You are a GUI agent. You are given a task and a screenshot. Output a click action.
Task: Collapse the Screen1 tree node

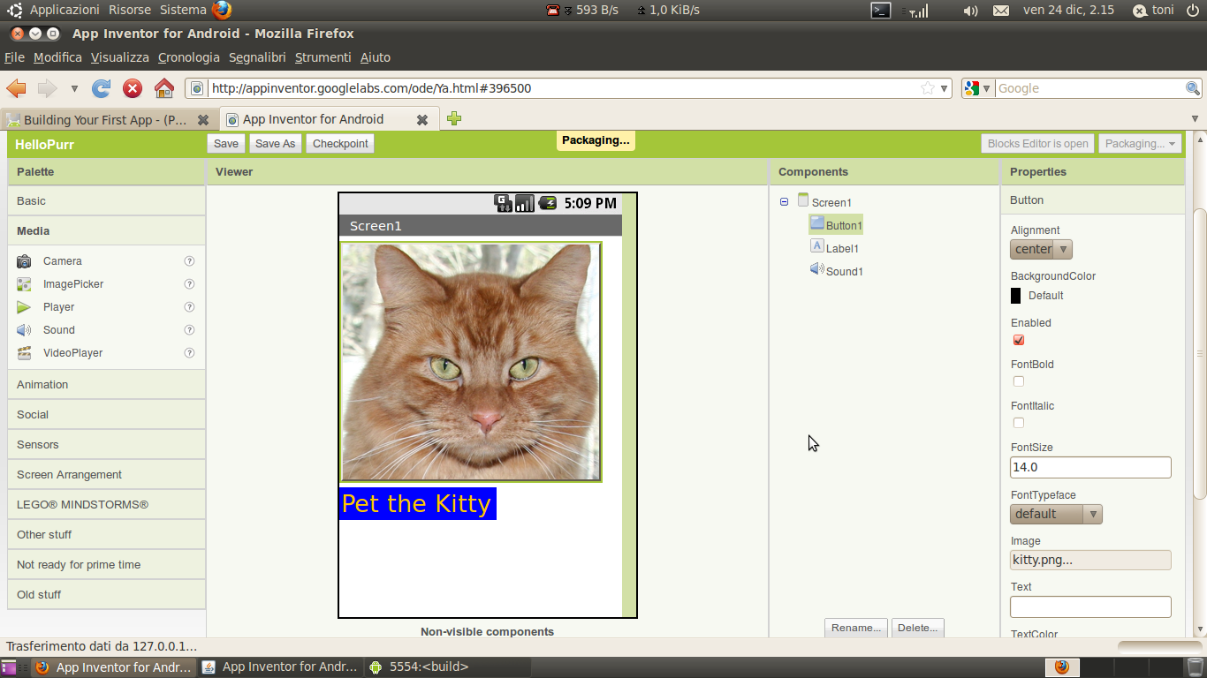(783, 201)
